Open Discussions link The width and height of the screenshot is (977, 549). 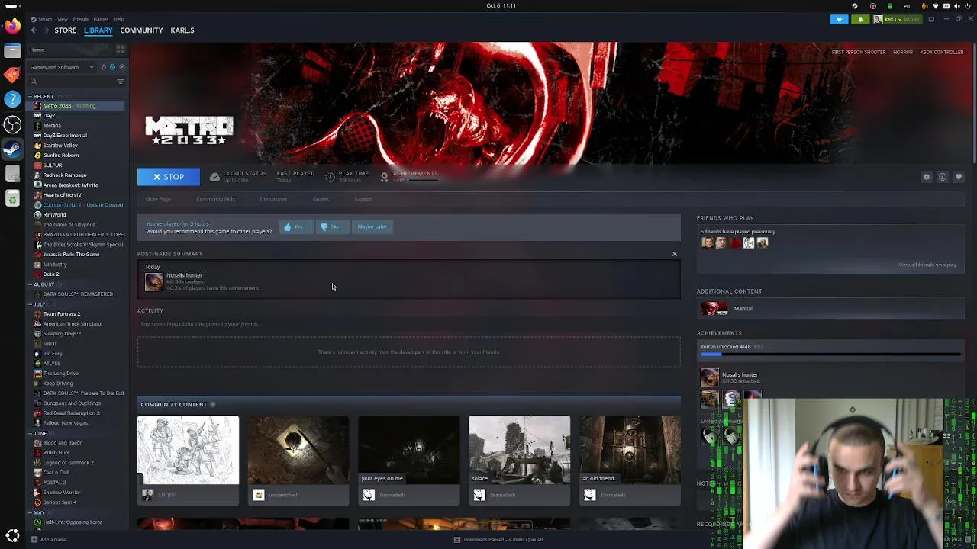click(x=273, y=200)
